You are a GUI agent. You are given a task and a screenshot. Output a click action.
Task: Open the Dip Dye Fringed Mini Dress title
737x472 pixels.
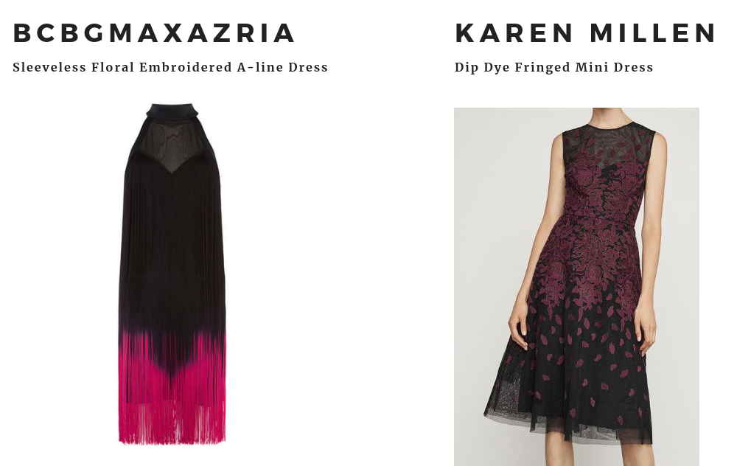click(x=553, y=67)
